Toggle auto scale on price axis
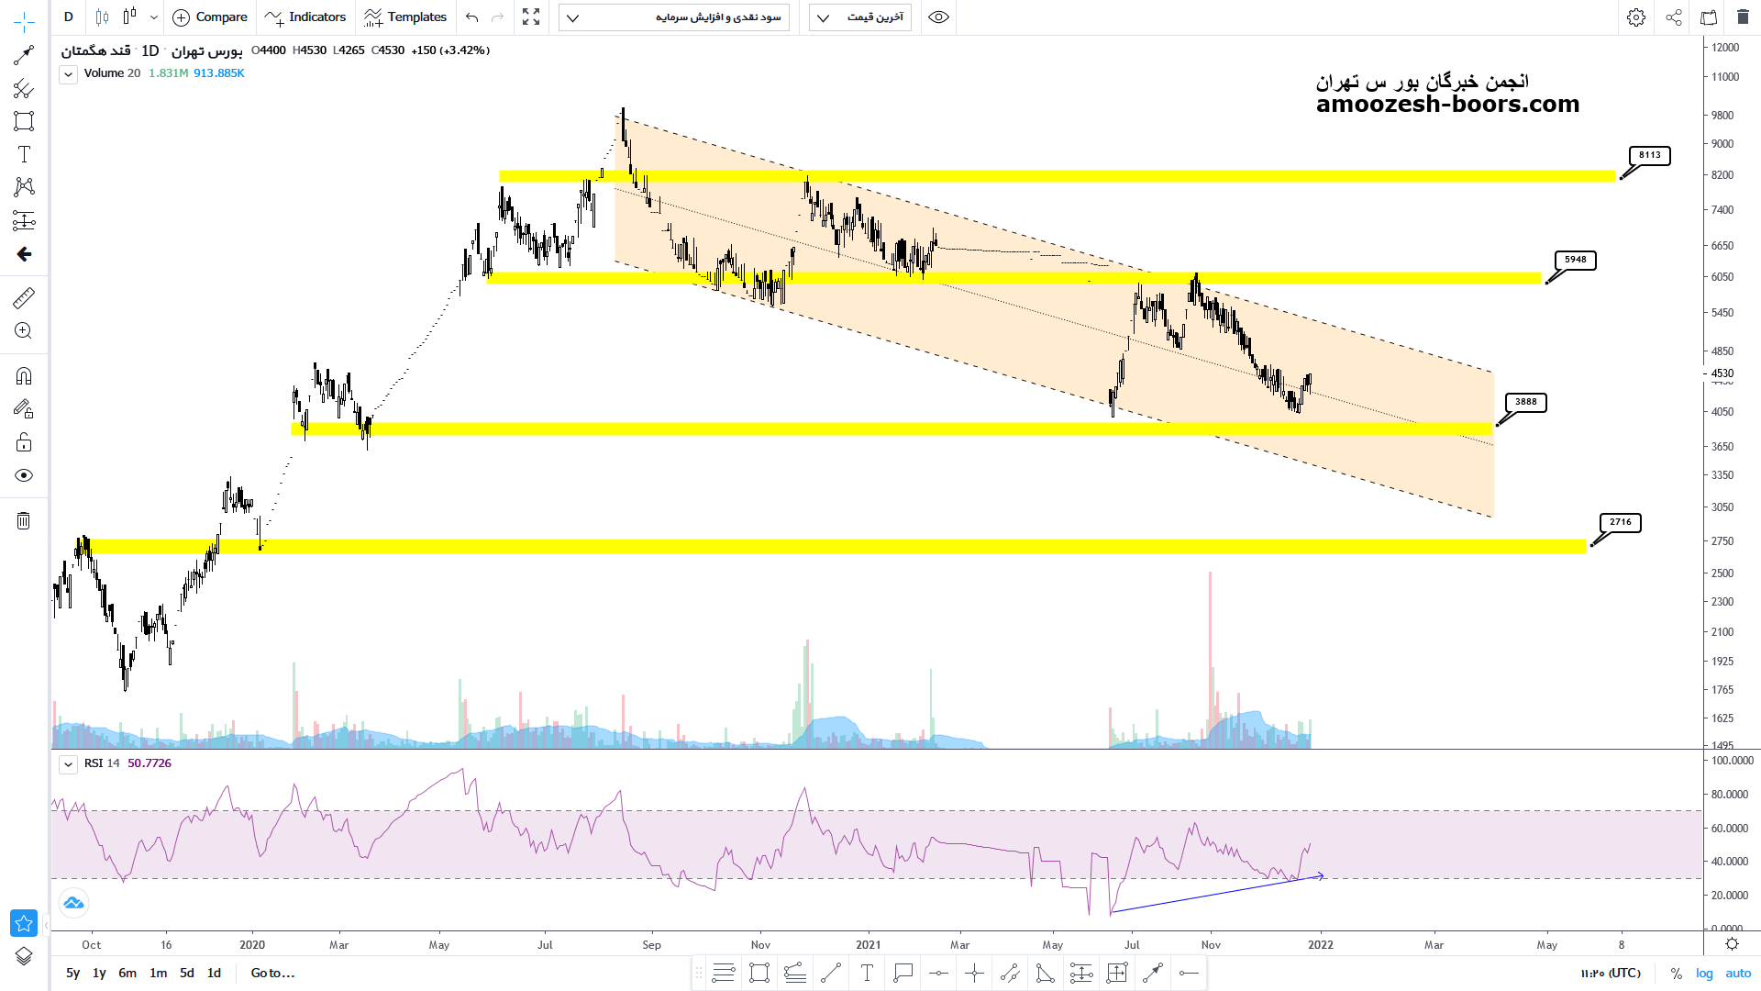The height and width of the screenshot is (991, 1761). click(x=1738, y=973)
